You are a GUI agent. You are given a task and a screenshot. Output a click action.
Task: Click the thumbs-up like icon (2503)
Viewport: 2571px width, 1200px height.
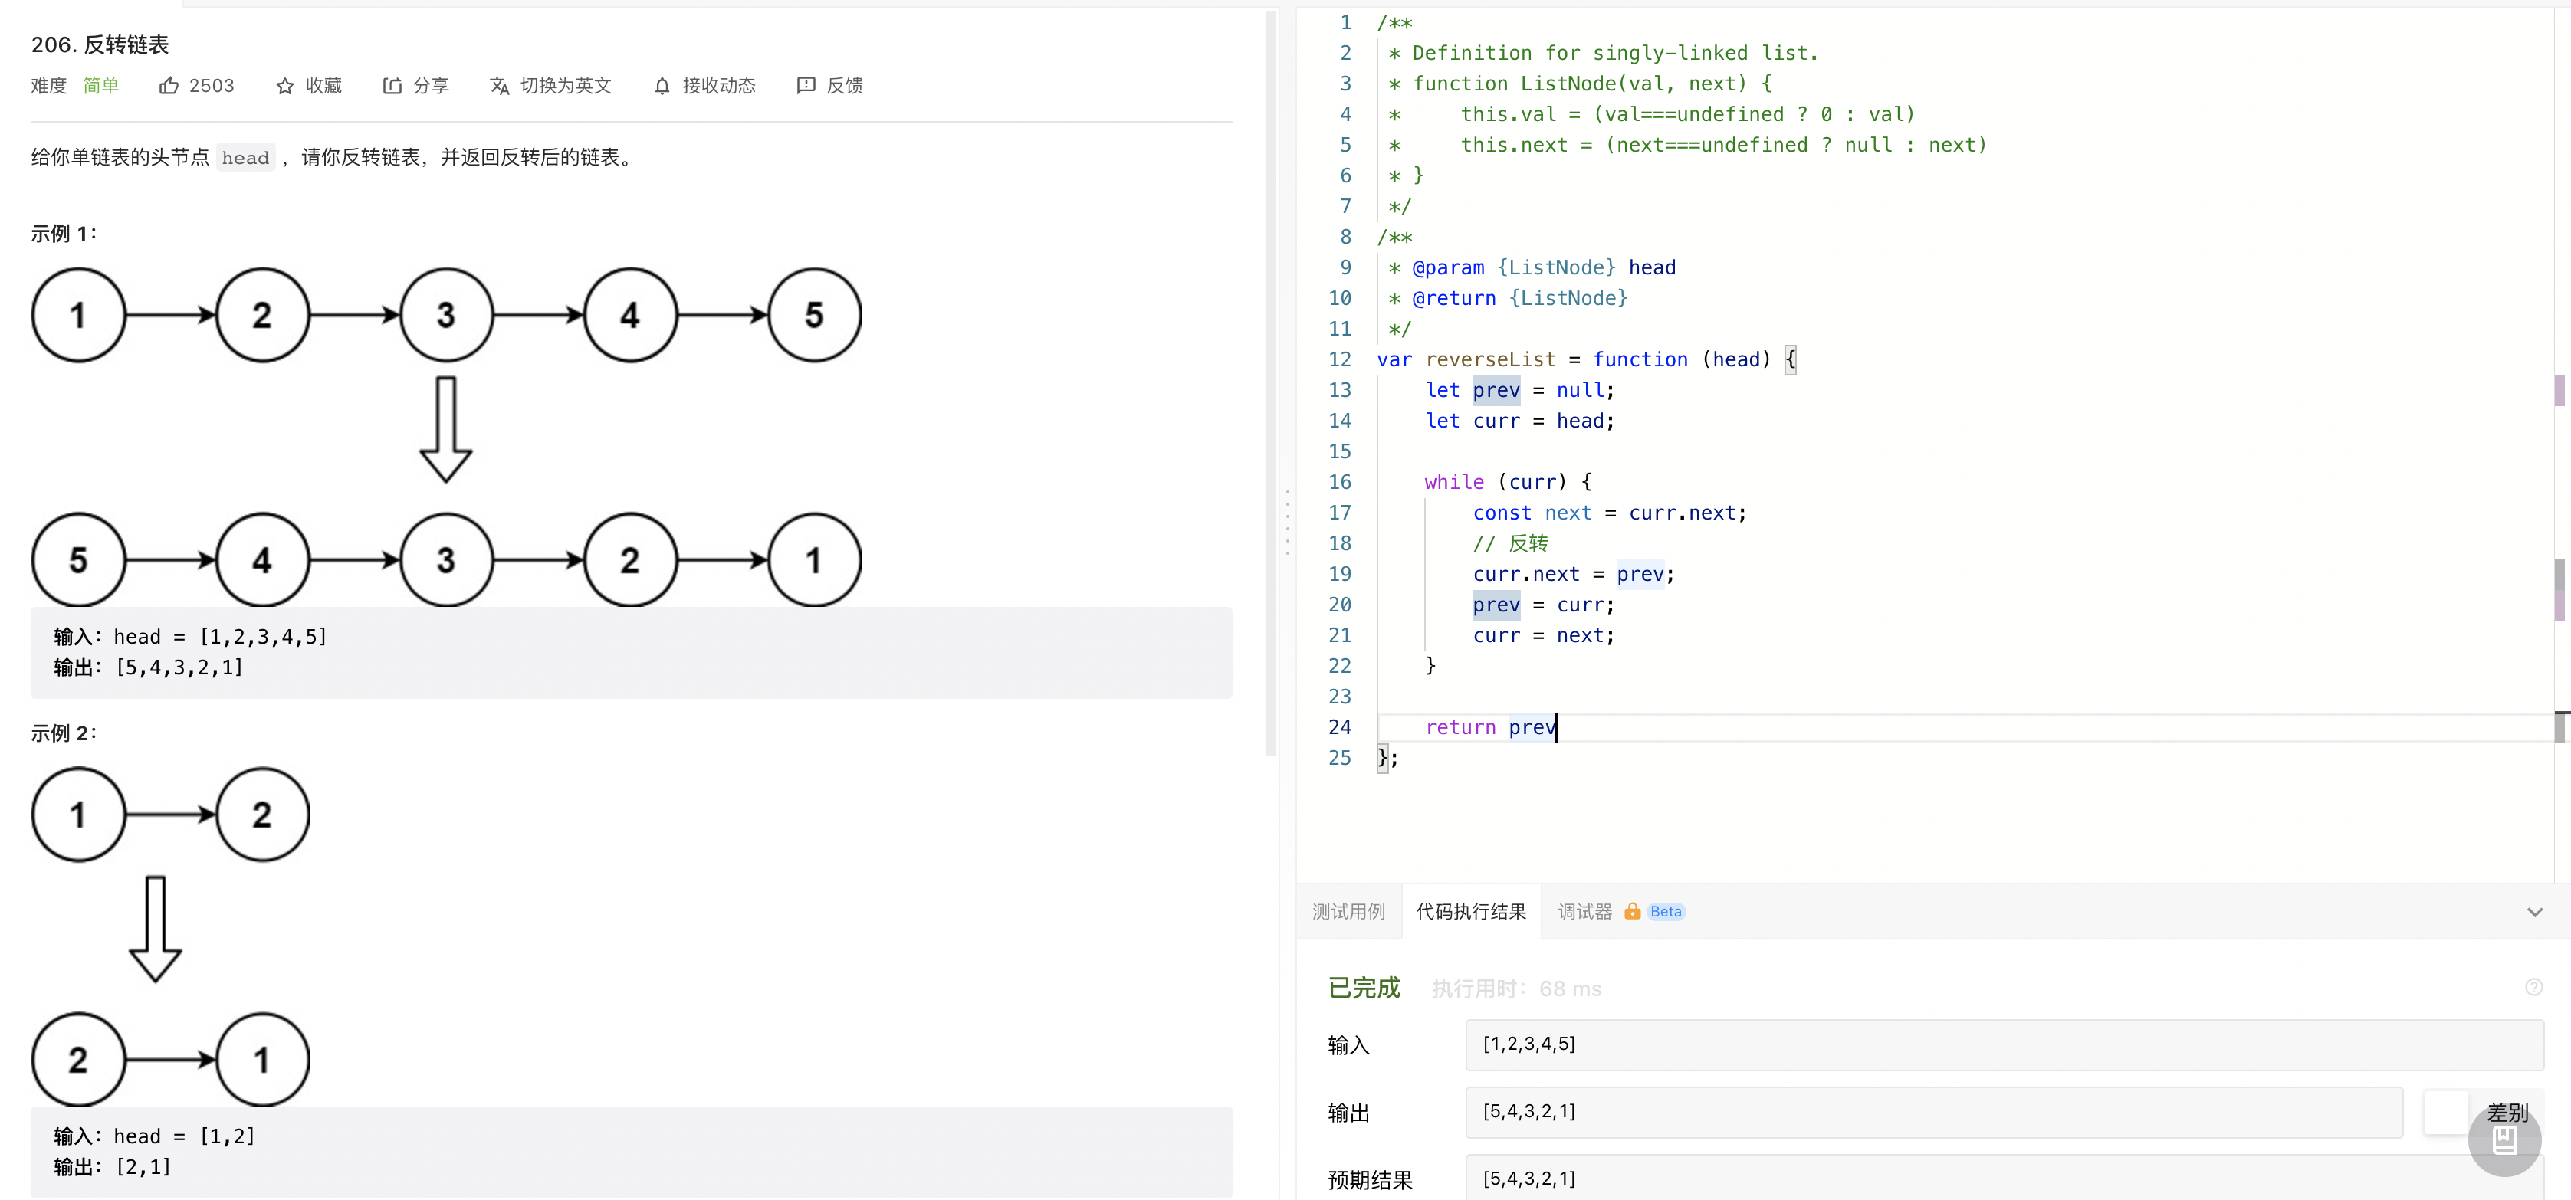pyautogui.click(x=169, y=86)
